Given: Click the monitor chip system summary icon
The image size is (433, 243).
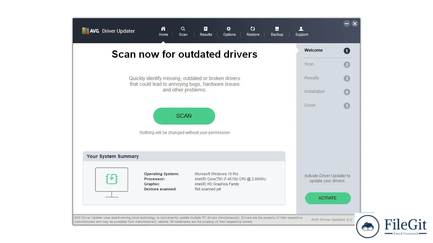Looking at the screenshot, I should click(x=112, y=182).
